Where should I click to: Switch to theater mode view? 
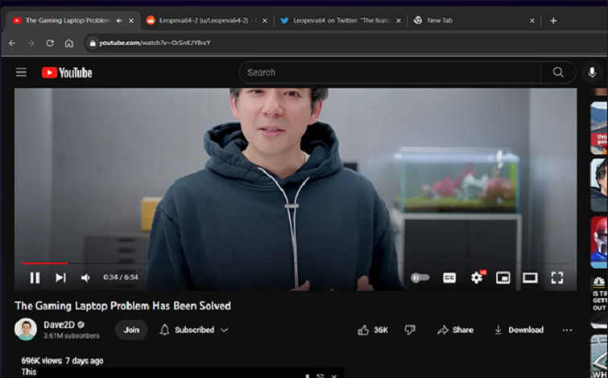coord(530,277)
